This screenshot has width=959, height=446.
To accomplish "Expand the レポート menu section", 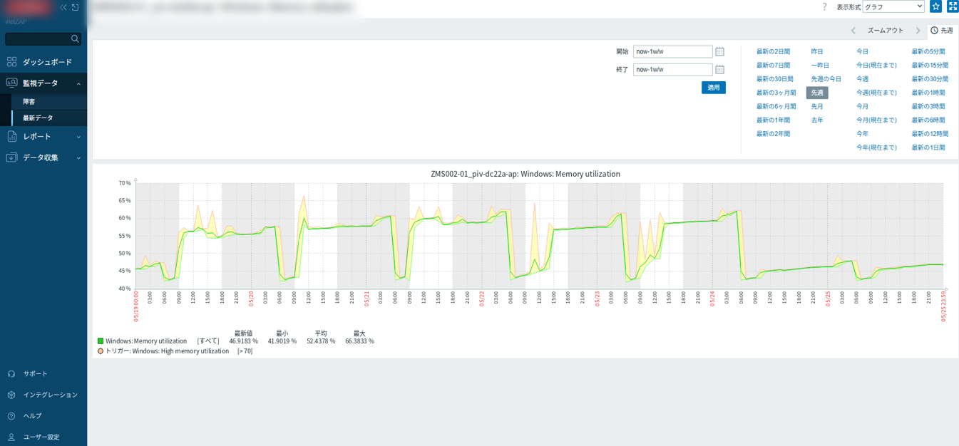I will click(43, 136).
